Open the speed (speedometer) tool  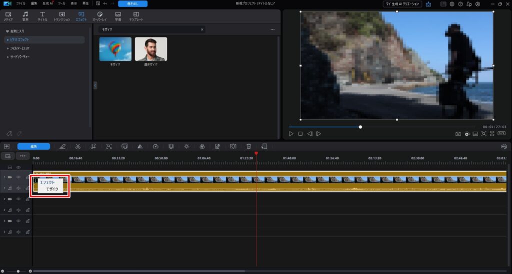(155, 146)
